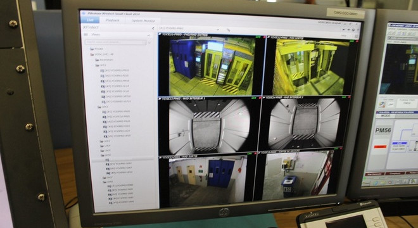Click the green Live indicator on the MAD SORTIE feed
This screenshot has width=418, height=228.
click(250, 154)
